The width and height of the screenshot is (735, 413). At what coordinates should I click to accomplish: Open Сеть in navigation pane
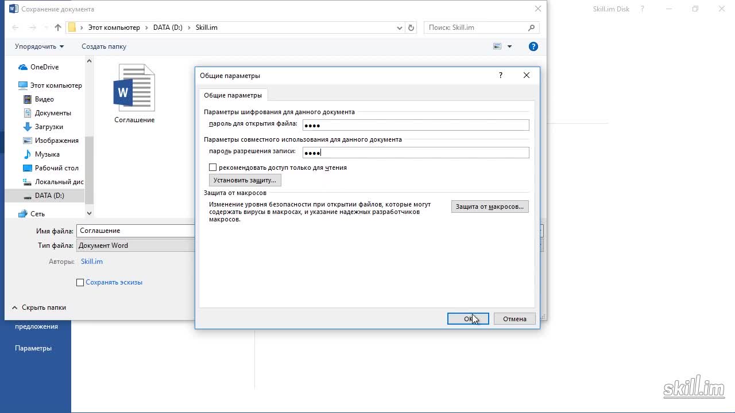pos(32,214)
